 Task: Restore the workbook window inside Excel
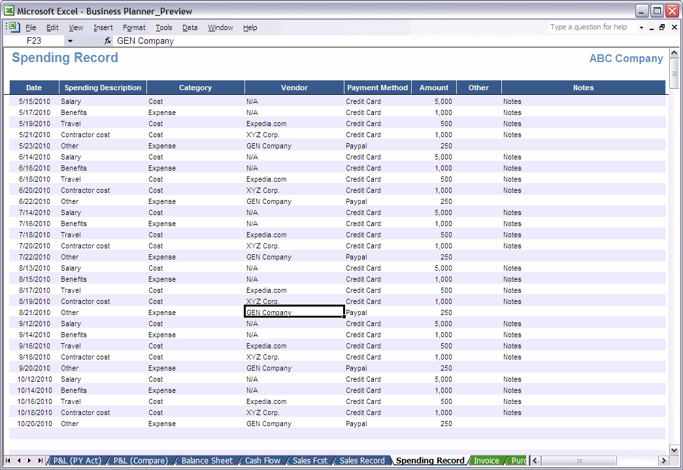point(662,27)
